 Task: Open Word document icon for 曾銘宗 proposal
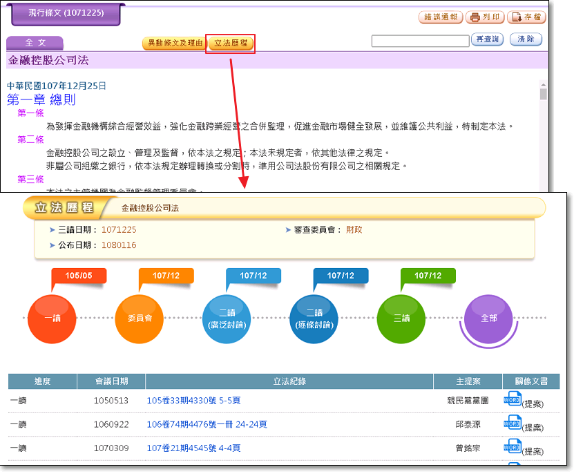[512, 446]
